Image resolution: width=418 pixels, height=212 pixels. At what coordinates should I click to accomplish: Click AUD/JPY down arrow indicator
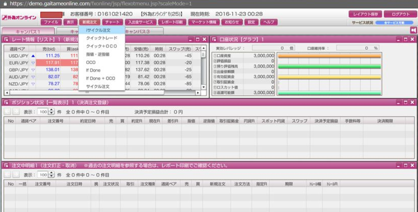pos(33,77)
